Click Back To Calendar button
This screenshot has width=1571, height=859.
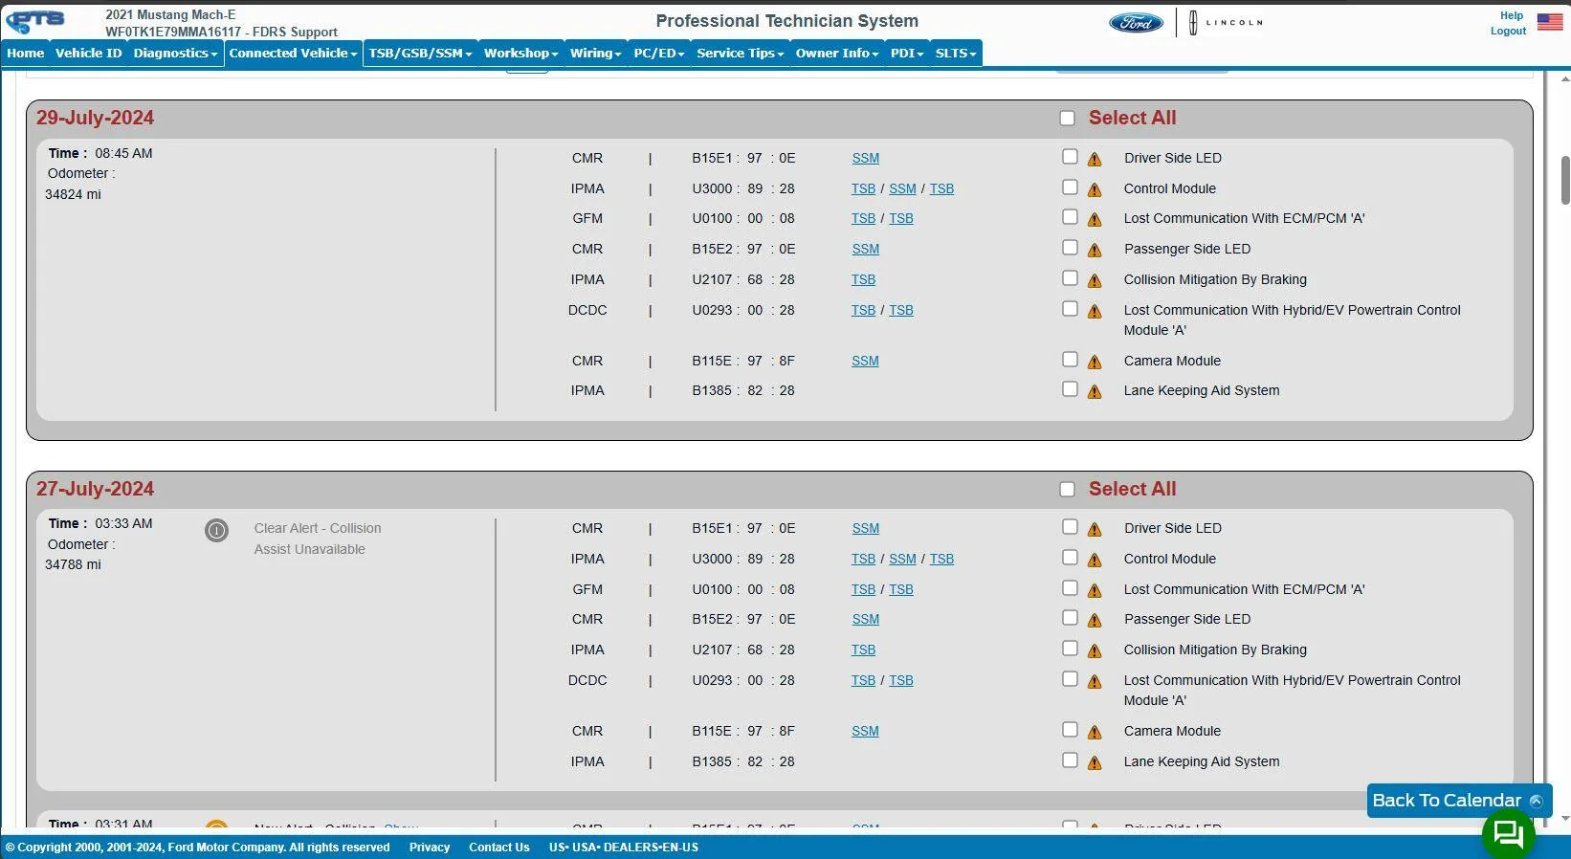(1459, 801)
